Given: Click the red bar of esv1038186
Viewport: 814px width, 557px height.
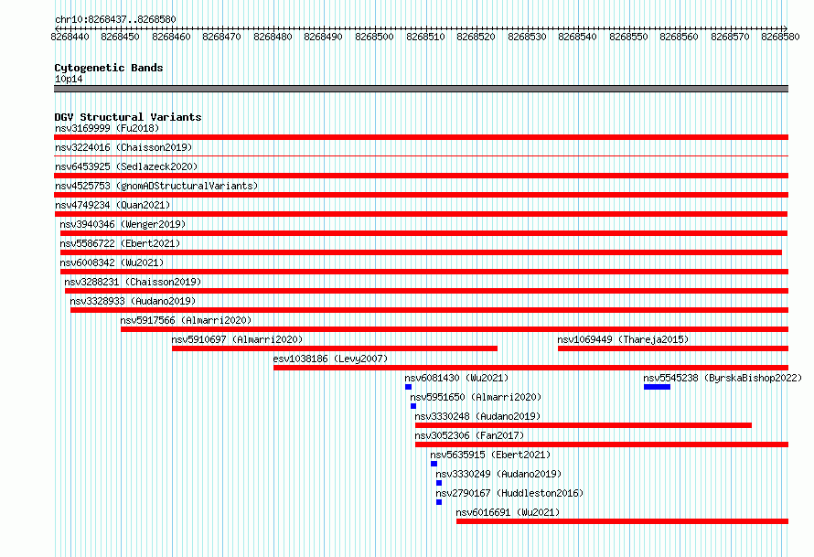Looking at the screenshot, I should pos(531,368).
